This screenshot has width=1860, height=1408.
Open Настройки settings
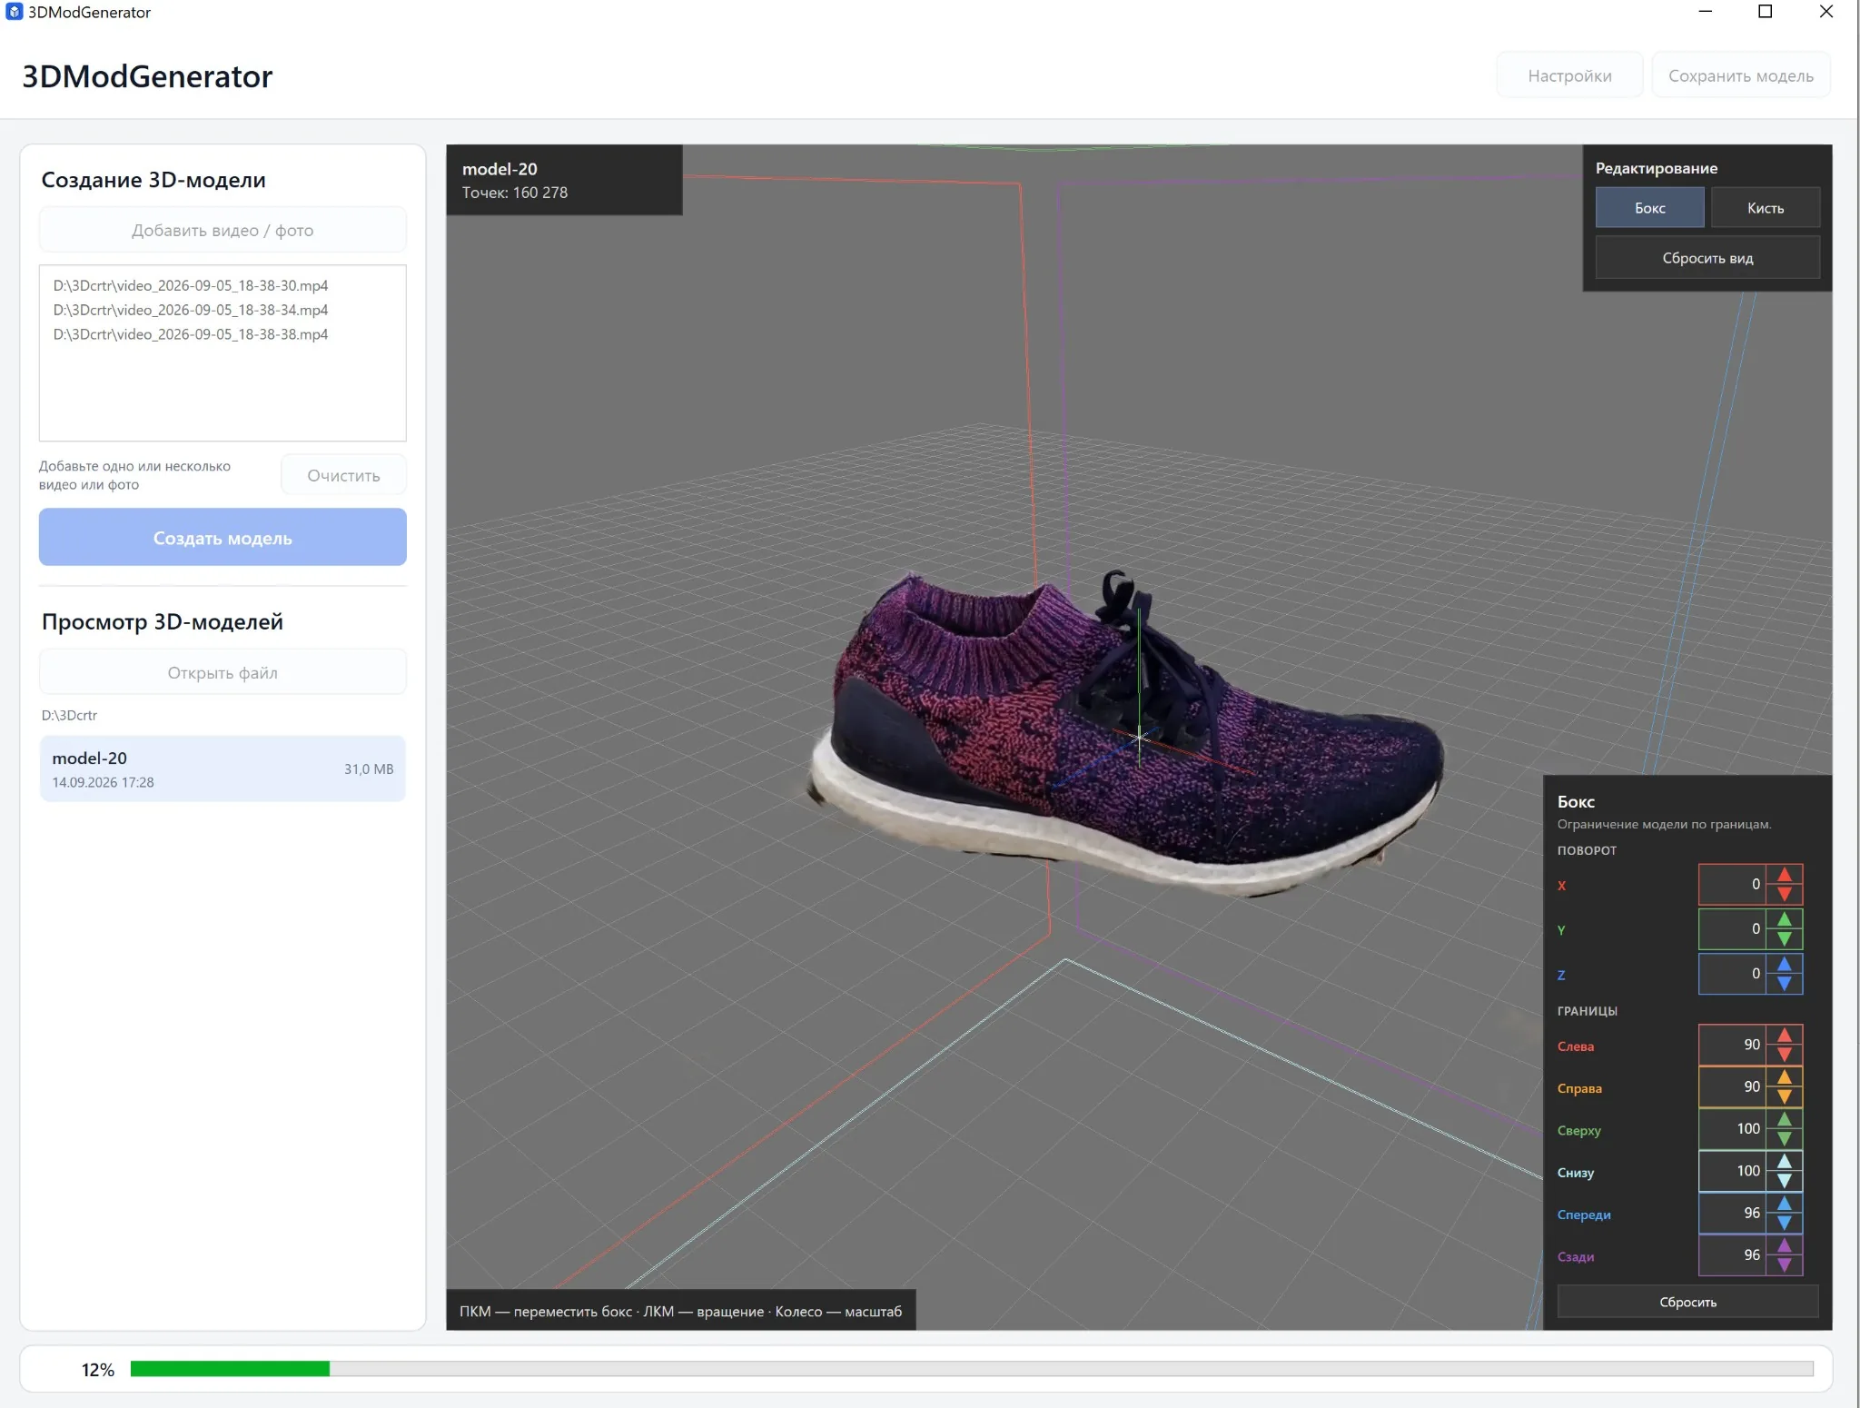[x=1569, y=75]
